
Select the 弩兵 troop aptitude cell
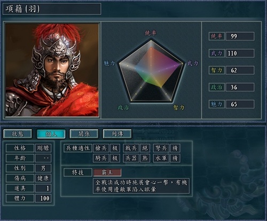click(x=161, y=148)
